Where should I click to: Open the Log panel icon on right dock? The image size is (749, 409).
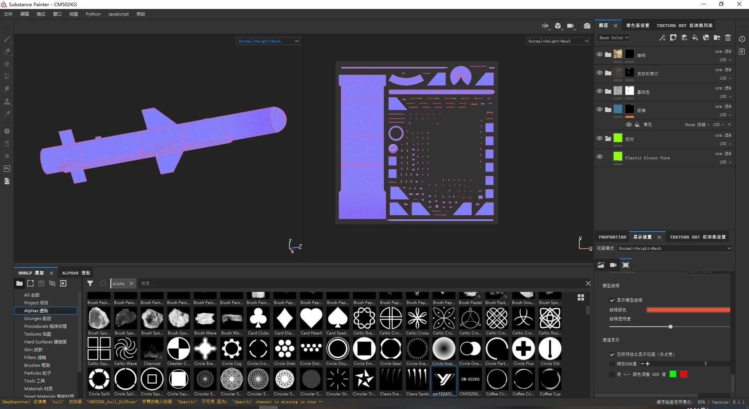coord(742,52)
